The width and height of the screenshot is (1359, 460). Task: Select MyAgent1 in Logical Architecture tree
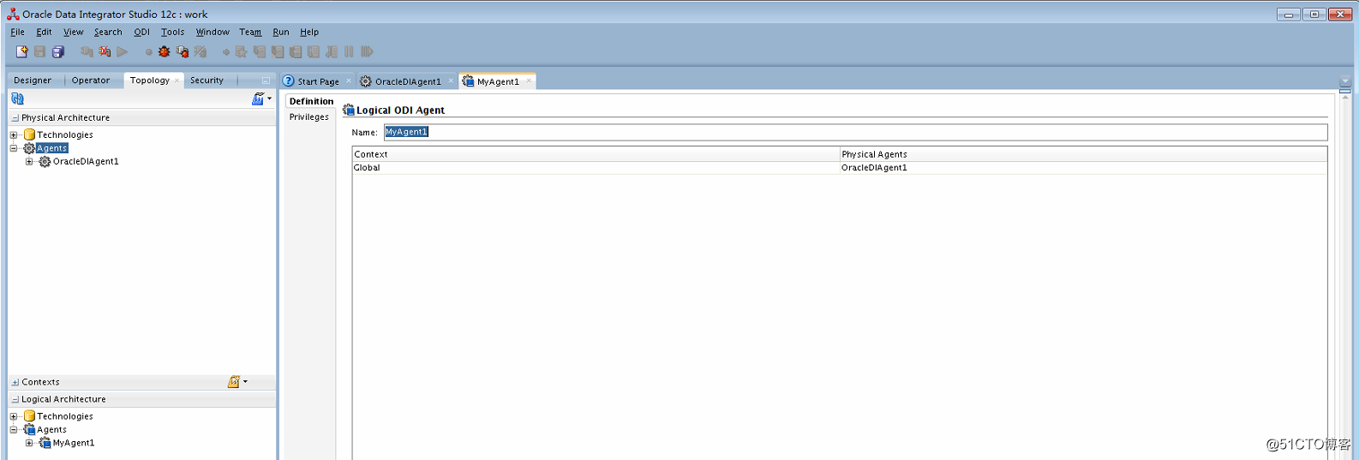click(74, 443)
